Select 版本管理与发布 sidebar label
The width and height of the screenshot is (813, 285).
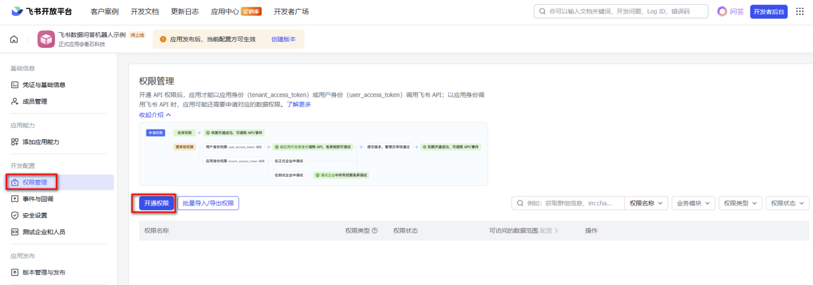(44, 272)
